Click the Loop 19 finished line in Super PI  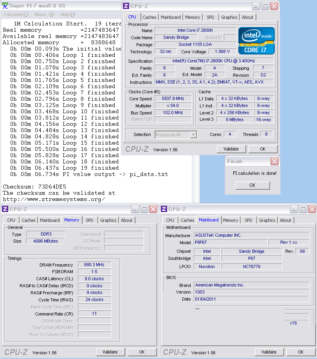pos(65,168)
